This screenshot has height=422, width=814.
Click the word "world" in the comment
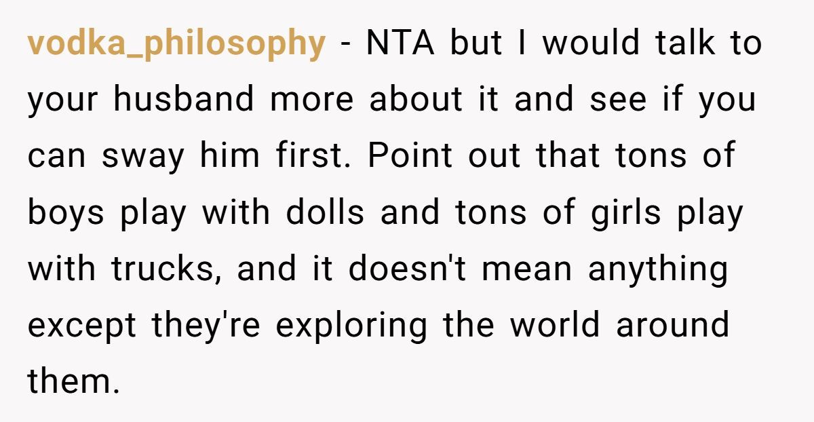click(555, 326)
